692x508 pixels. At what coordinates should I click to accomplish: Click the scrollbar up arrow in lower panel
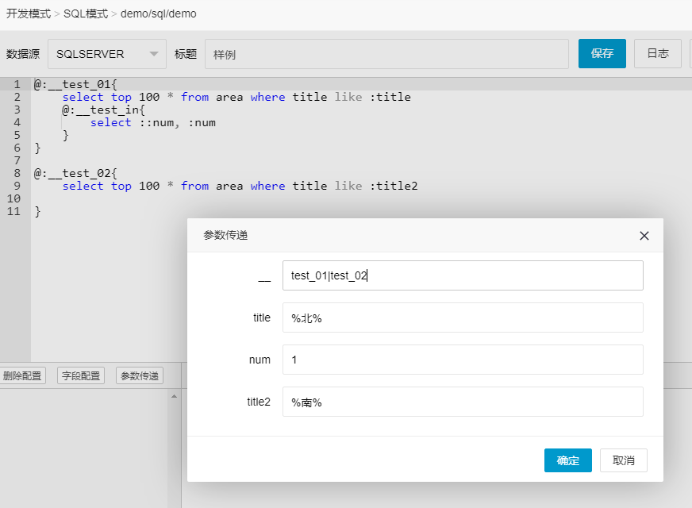[x=175, y=396]
